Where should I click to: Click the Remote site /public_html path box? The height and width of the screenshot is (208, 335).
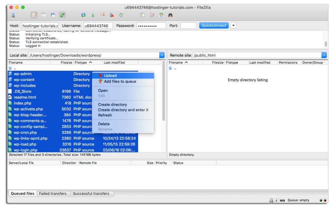pos(257,55)
